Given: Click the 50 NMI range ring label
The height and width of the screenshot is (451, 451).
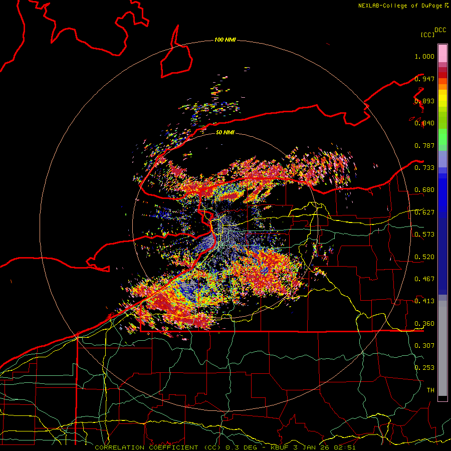Looking at the screenshot, I should pyautogui.click(x=225, y=132).
